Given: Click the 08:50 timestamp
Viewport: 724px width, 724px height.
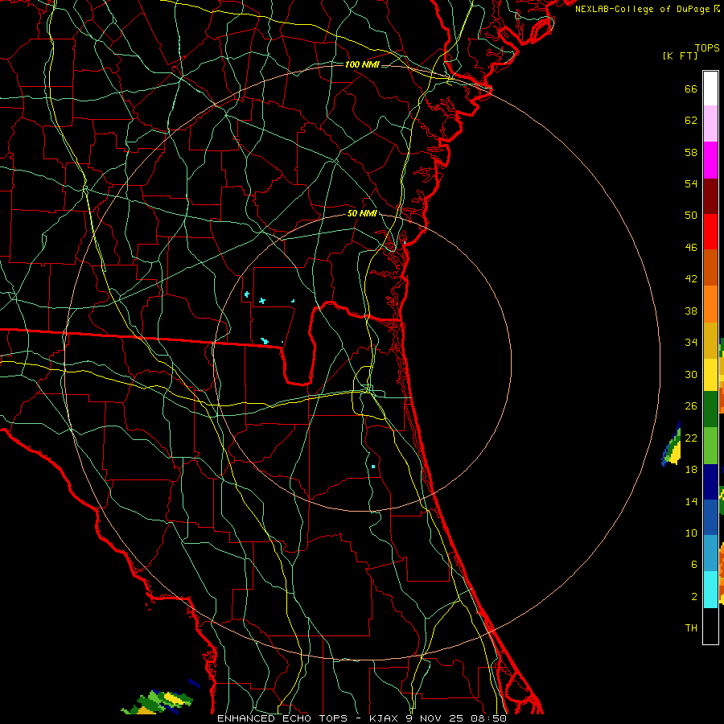Looking at the screenshot, I should tap(488, 718).
